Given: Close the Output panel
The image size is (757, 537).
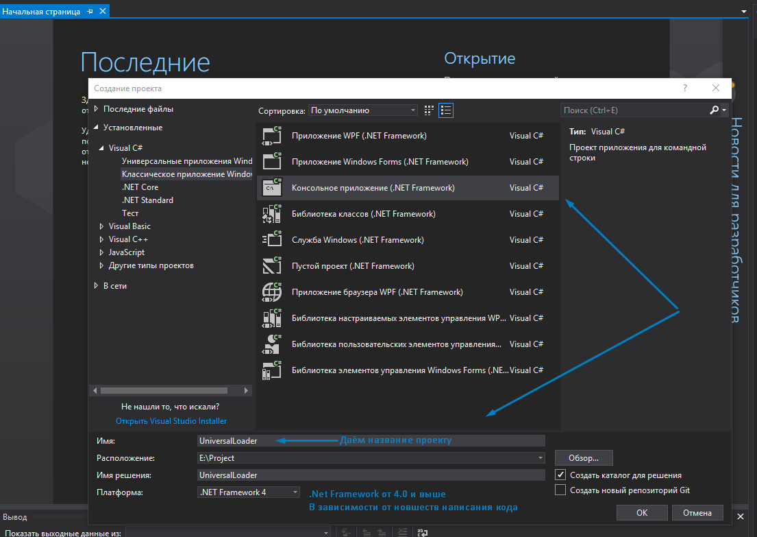Looking at the screenshot, I should tap(741, 516).
